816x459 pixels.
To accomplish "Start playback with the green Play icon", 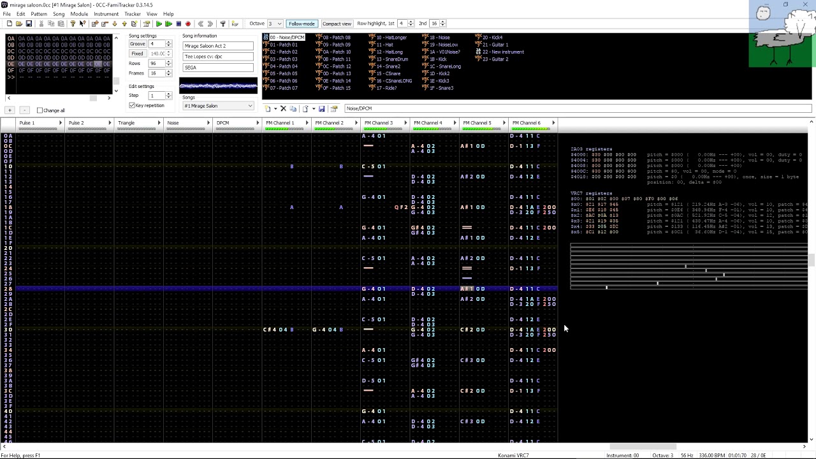I will pos(159,24).
